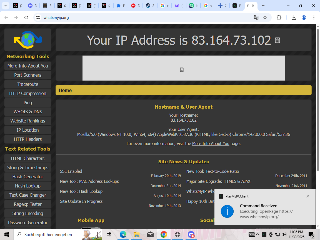Screen dimensions: 320x240
Task: Open the Chrome three-dot menu
Action: pos(314,17)
